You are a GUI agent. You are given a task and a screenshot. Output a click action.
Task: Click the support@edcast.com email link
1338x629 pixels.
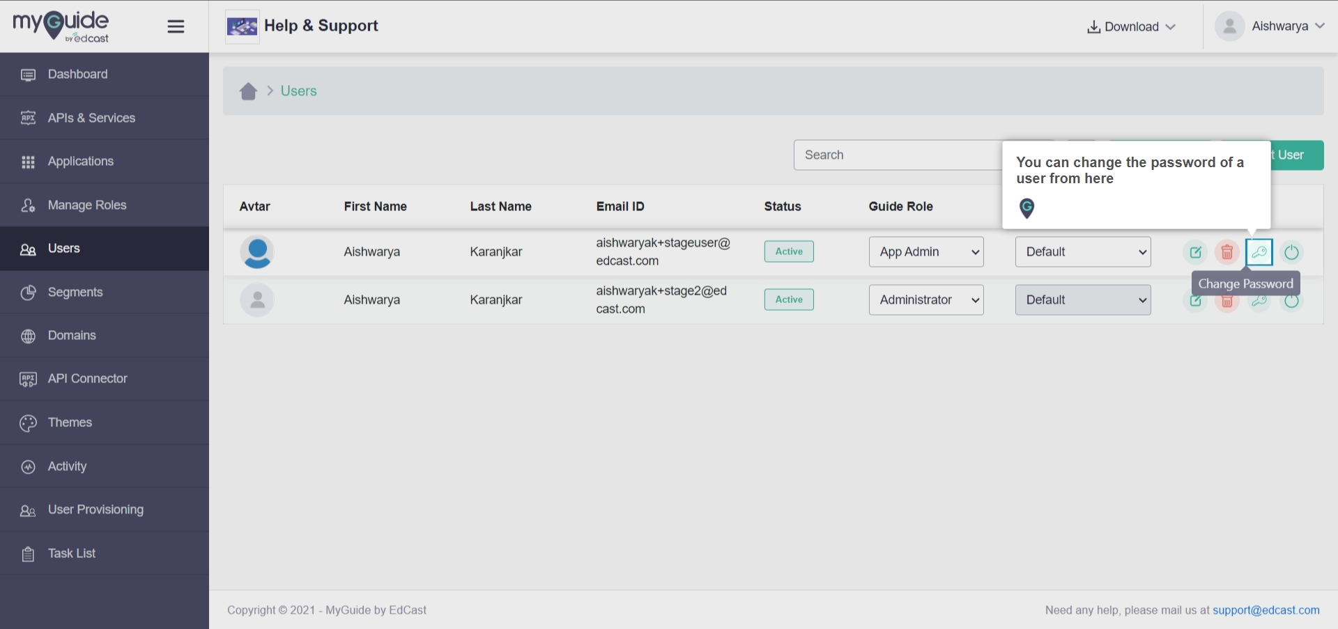pos(1266,610)
